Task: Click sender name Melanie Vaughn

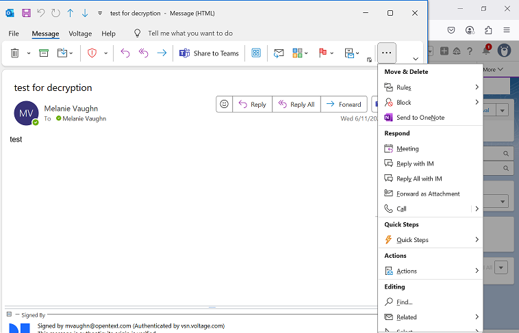Action: pos(71,109)
